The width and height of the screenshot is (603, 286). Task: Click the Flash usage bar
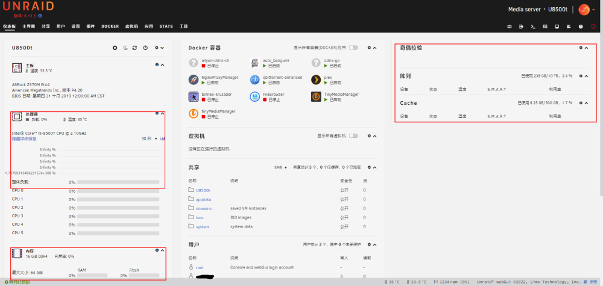(144, 276)
